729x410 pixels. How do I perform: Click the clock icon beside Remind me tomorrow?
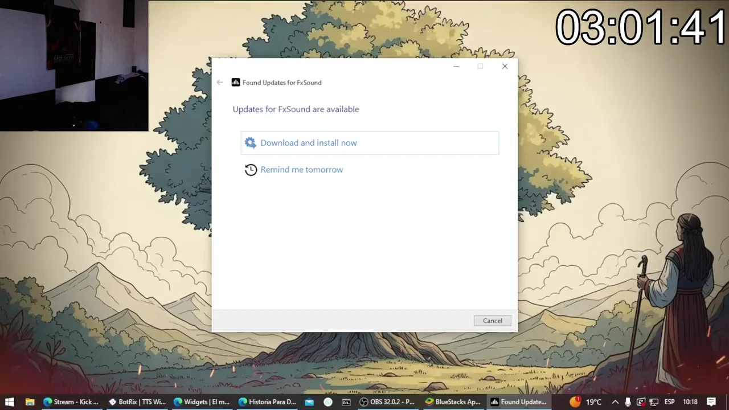[x=251, y=170]
